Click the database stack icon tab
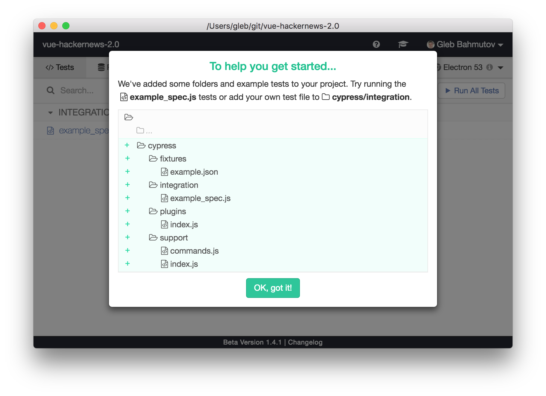 [101, 67]
